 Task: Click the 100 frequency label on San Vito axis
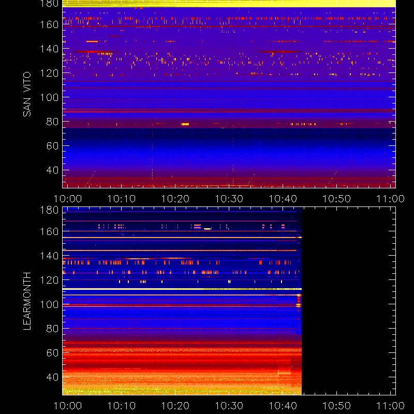[49, 97]
